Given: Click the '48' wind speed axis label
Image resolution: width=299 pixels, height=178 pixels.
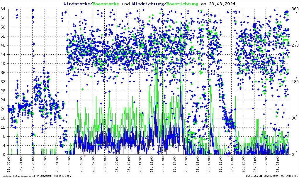Looking at the screenshot, I should [x=3, y=45].
